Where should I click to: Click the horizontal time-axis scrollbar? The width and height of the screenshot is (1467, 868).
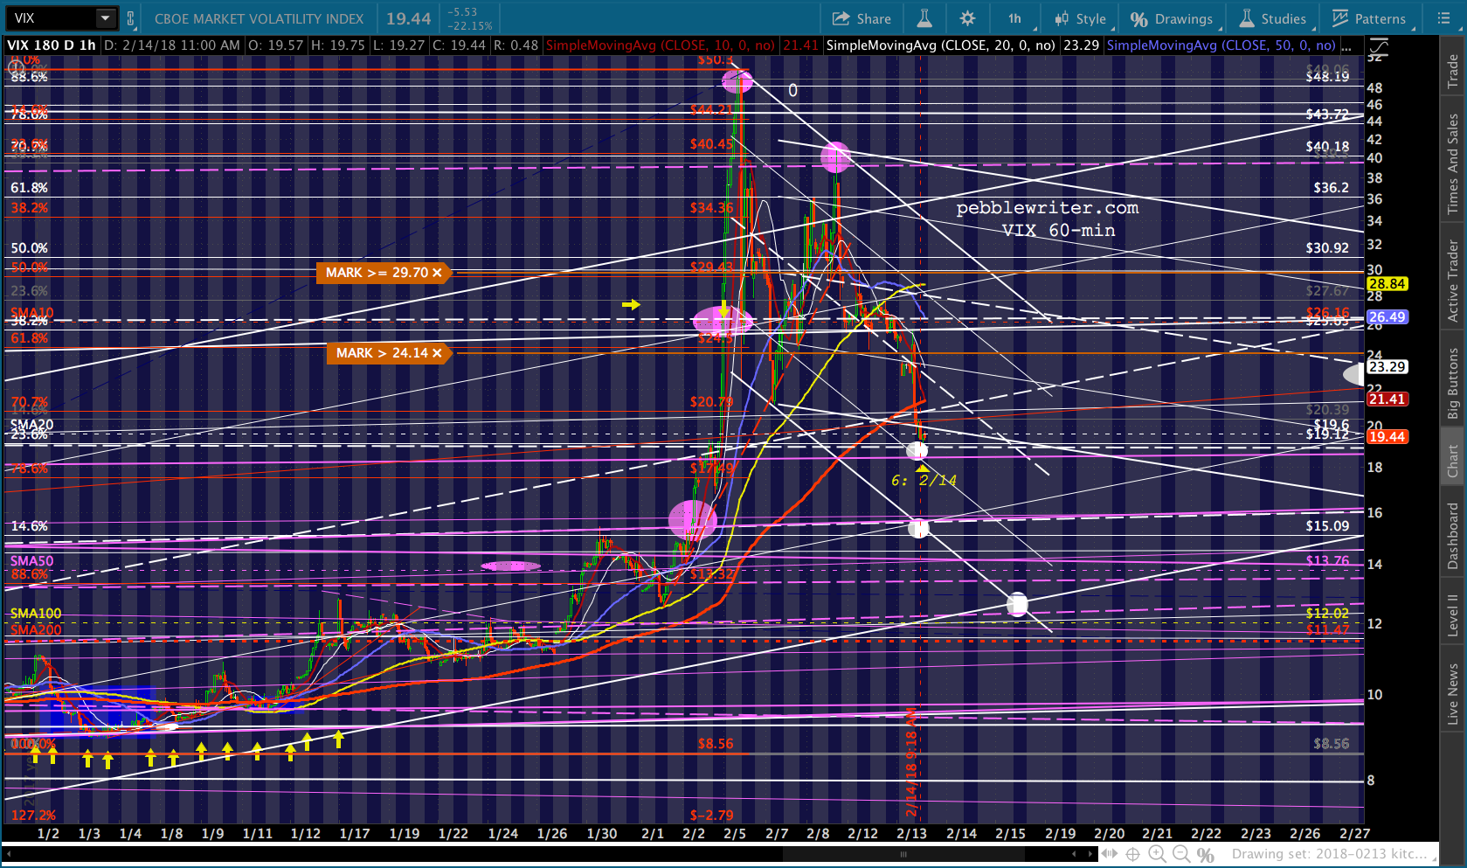tap(903, 854)
